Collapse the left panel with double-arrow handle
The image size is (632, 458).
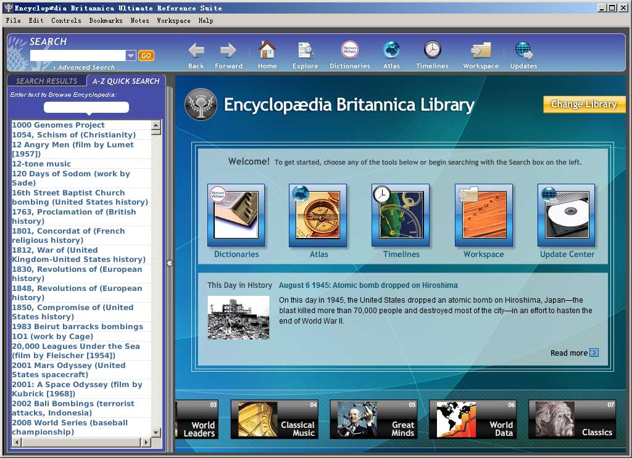[170, 263]
